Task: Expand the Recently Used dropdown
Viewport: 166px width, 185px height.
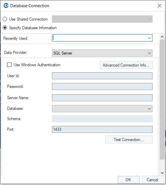Action: (149, 38)
